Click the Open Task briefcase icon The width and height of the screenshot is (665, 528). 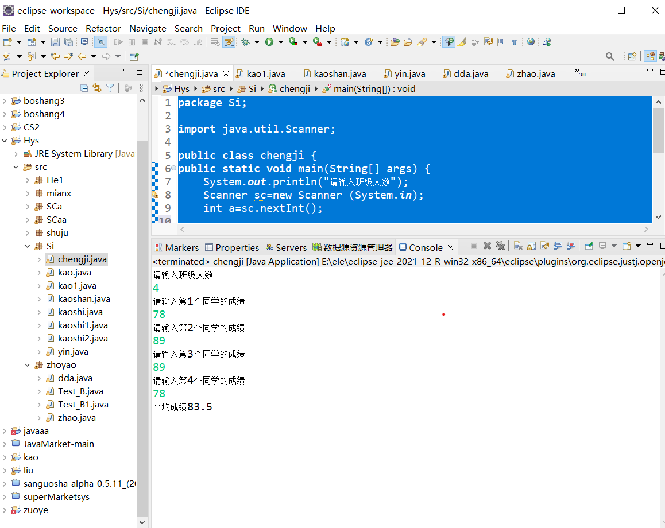point(408,42)
